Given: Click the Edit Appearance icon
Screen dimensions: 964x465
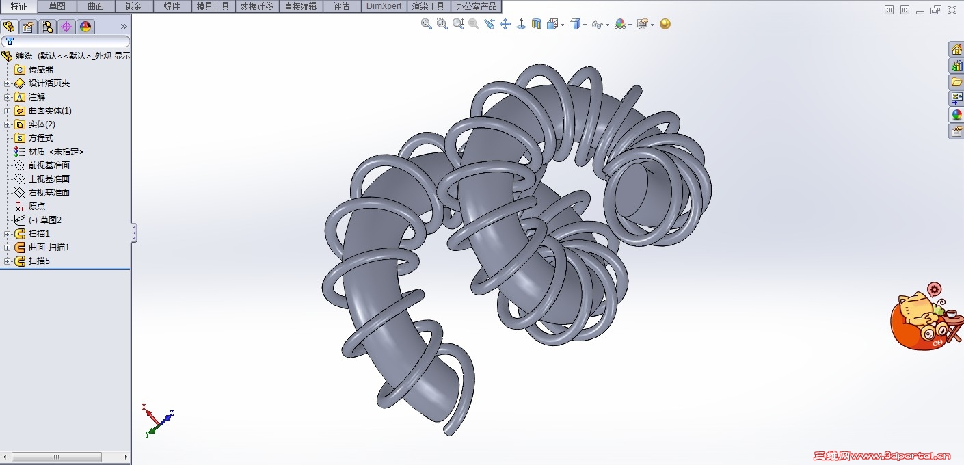Looking at the screenshot, I should [620, 24].
